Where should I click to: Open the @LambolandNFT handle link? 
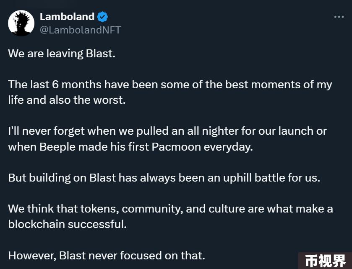coord(81,30)
